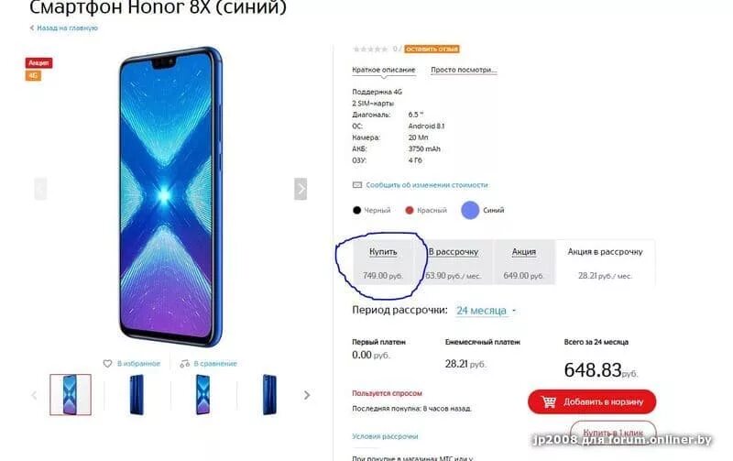
Task: Open the Акция price tab
Action: pos(523,262)
